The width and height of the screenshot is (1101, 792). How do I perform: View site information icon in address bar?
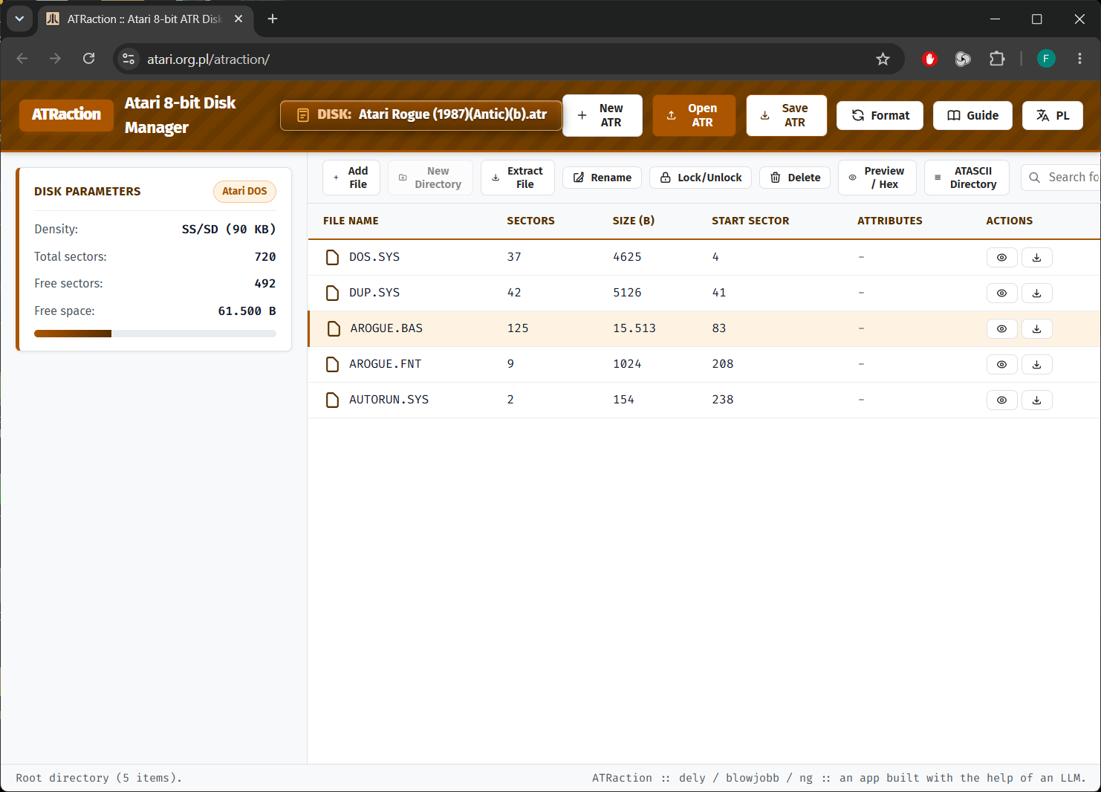pyautogui.click(x=129, y=59)
